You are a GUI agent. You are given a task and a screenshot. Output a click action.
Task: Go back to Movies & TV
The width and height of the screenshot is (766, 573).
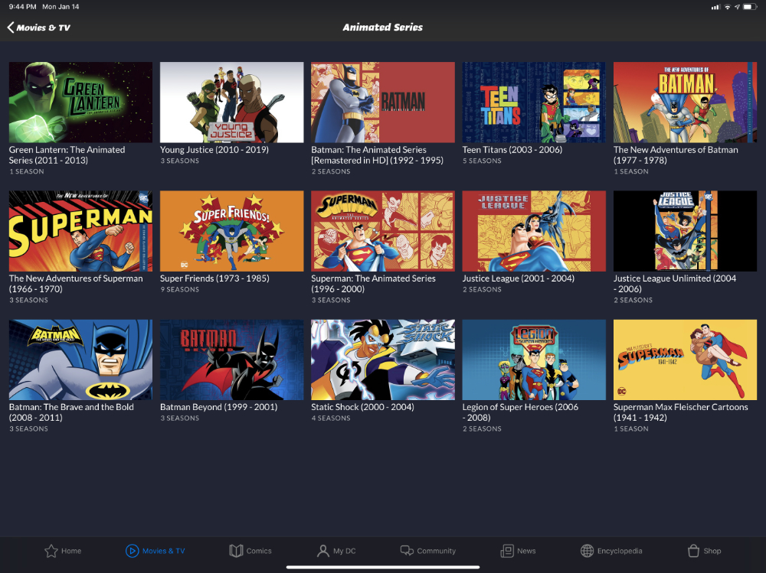click(39, 28)
